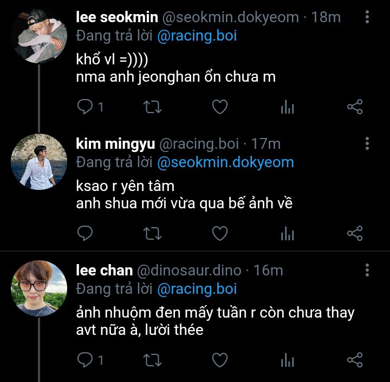Image resolution: width=390 pixels, height=382 pixels.
Task: Like lee chan's tweet
Action: [x=219, y=359]
